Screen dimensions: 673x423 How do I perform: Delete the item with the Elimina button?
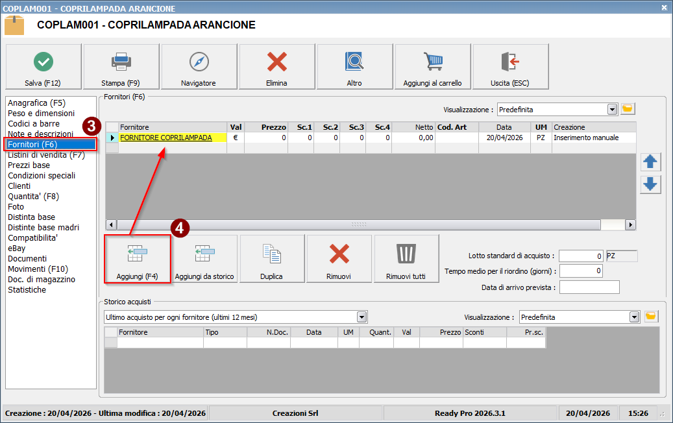coord(277,67)
